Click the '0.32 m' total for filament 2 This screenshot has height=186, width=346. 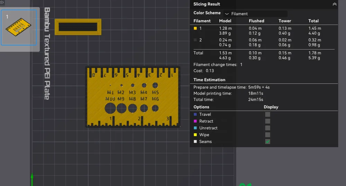pyautogui.click(x=315, y=40)
